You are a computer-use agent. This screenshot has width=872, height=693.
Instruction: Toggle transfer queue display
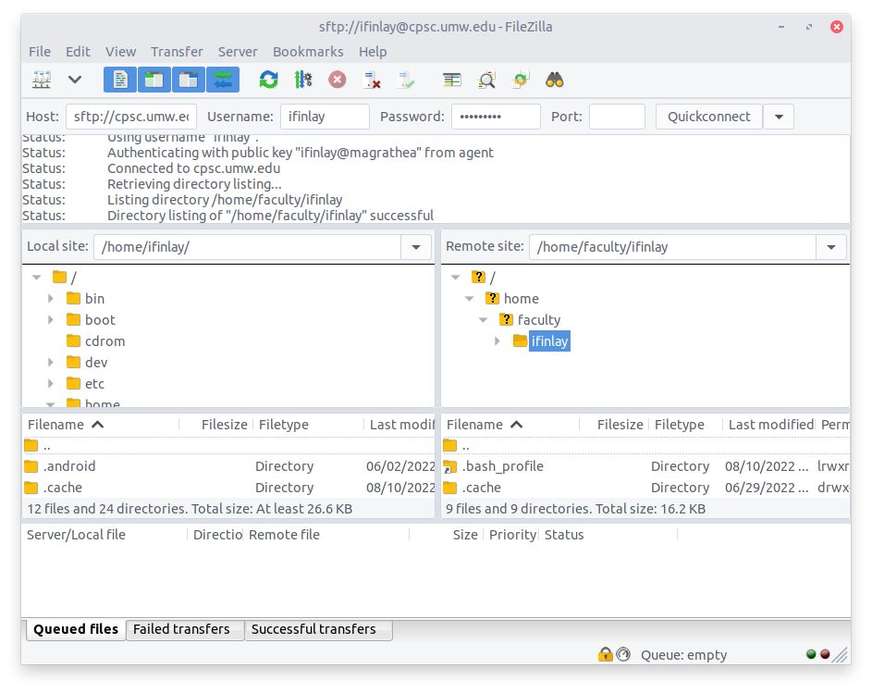tap(223, 80)
